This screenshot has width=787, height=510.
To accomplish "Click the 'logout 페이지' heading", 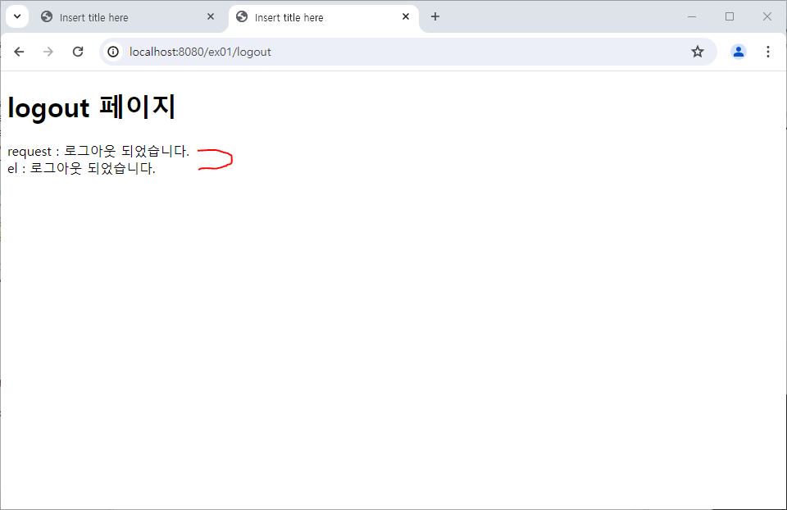I will (x=91, y=107).
